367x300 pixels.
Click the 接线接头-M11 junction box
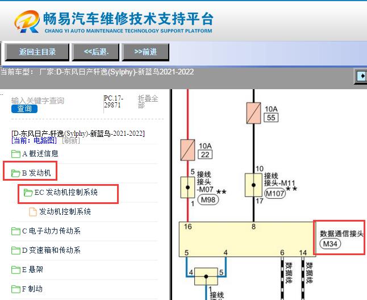click(x=253, y=185)
